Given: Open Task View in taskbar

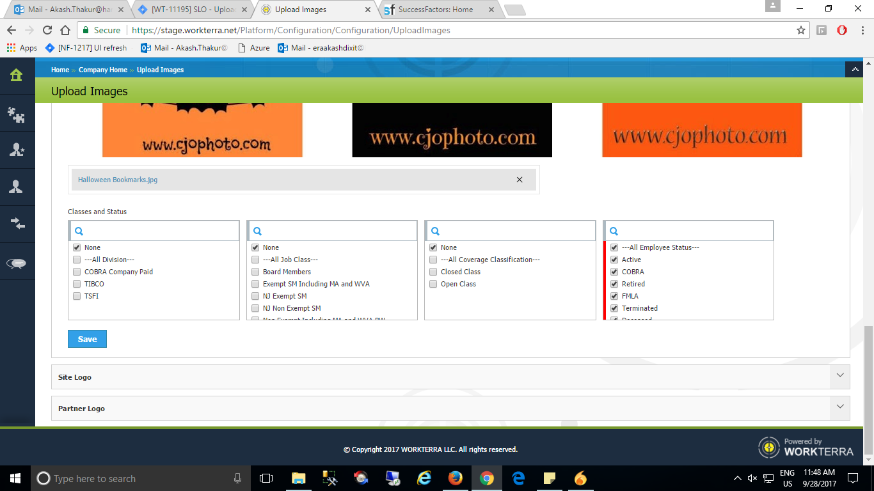Looking at the screenshot, I should tap(266, 478).
